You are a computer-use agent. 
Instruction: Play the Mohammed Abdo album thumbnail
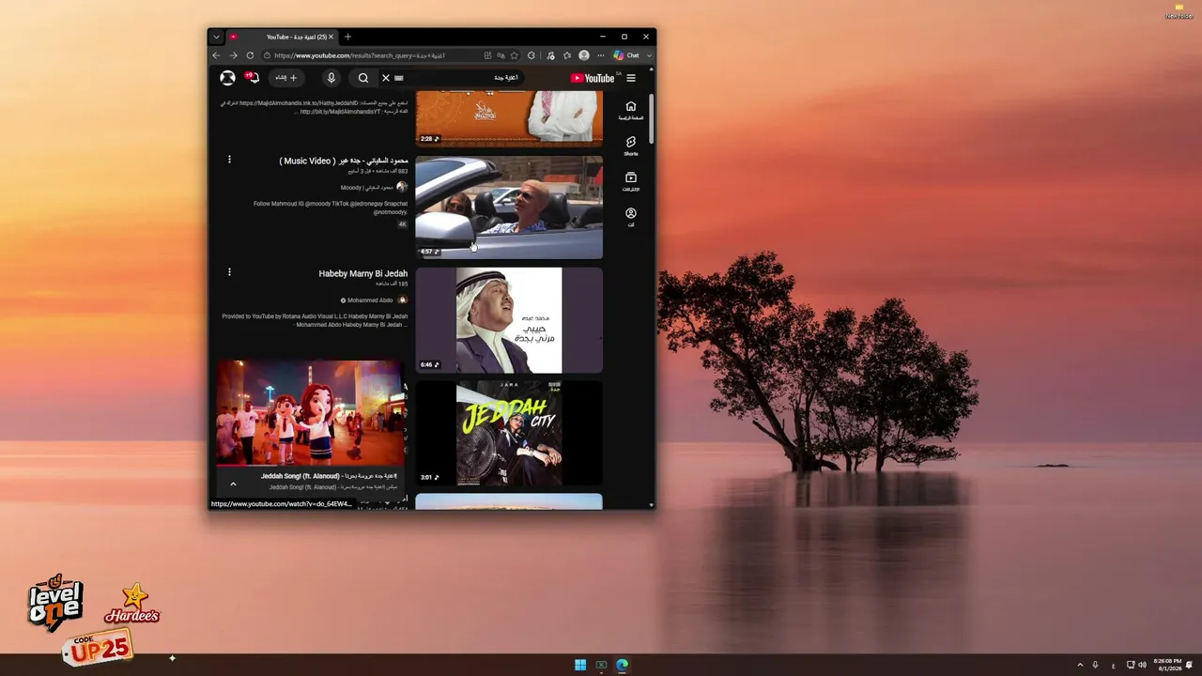(509, 320)
